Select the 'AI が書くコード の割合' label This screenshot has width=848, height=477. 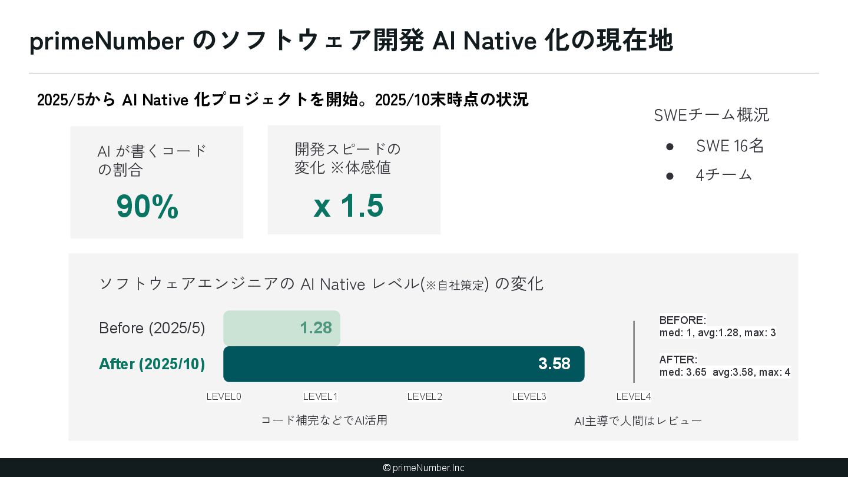[x=153, y=160]
